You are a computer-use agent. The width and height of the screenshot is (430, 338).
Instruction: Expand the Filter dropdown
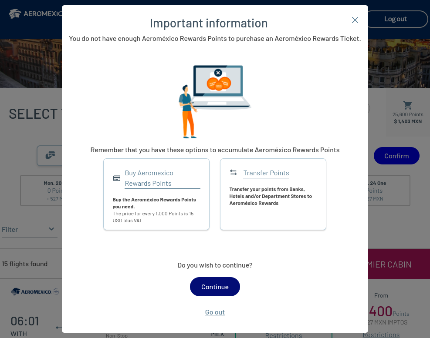[29, 230]
